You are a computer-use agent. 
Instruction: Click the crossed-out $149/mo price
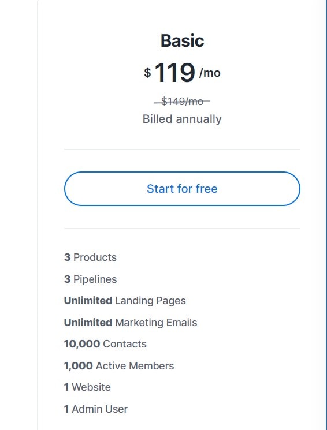coord(182,102)
